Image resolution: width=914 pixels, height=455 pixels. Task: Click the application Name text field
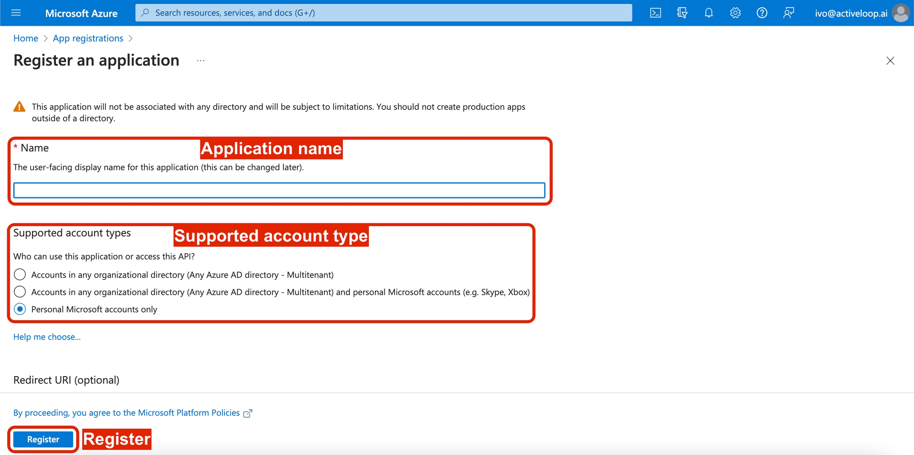[279, 190]
